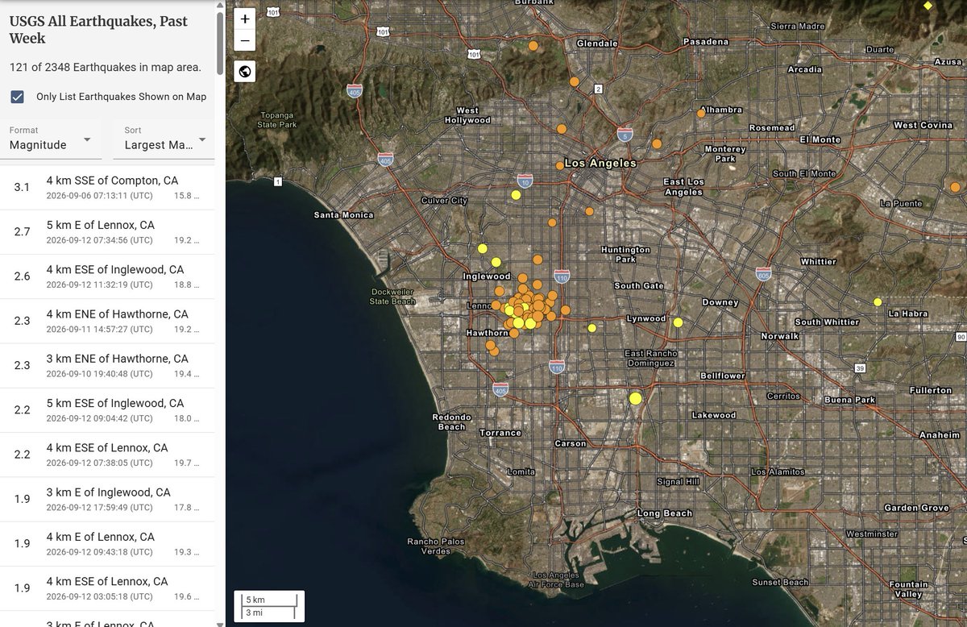
Task: Select the orange quake marker above Glendale
Action: tap(533, 47)
